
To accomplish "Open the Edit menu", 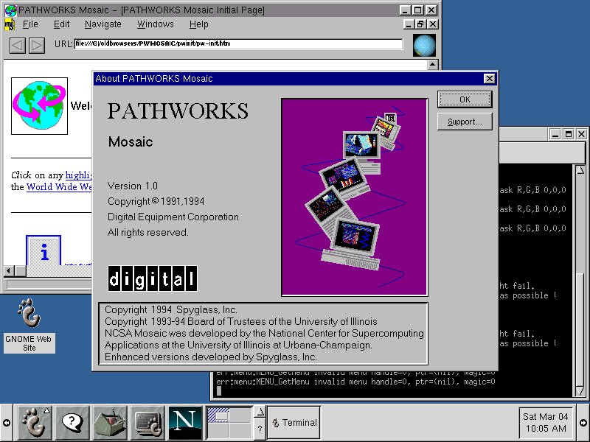I will (61, 24).
